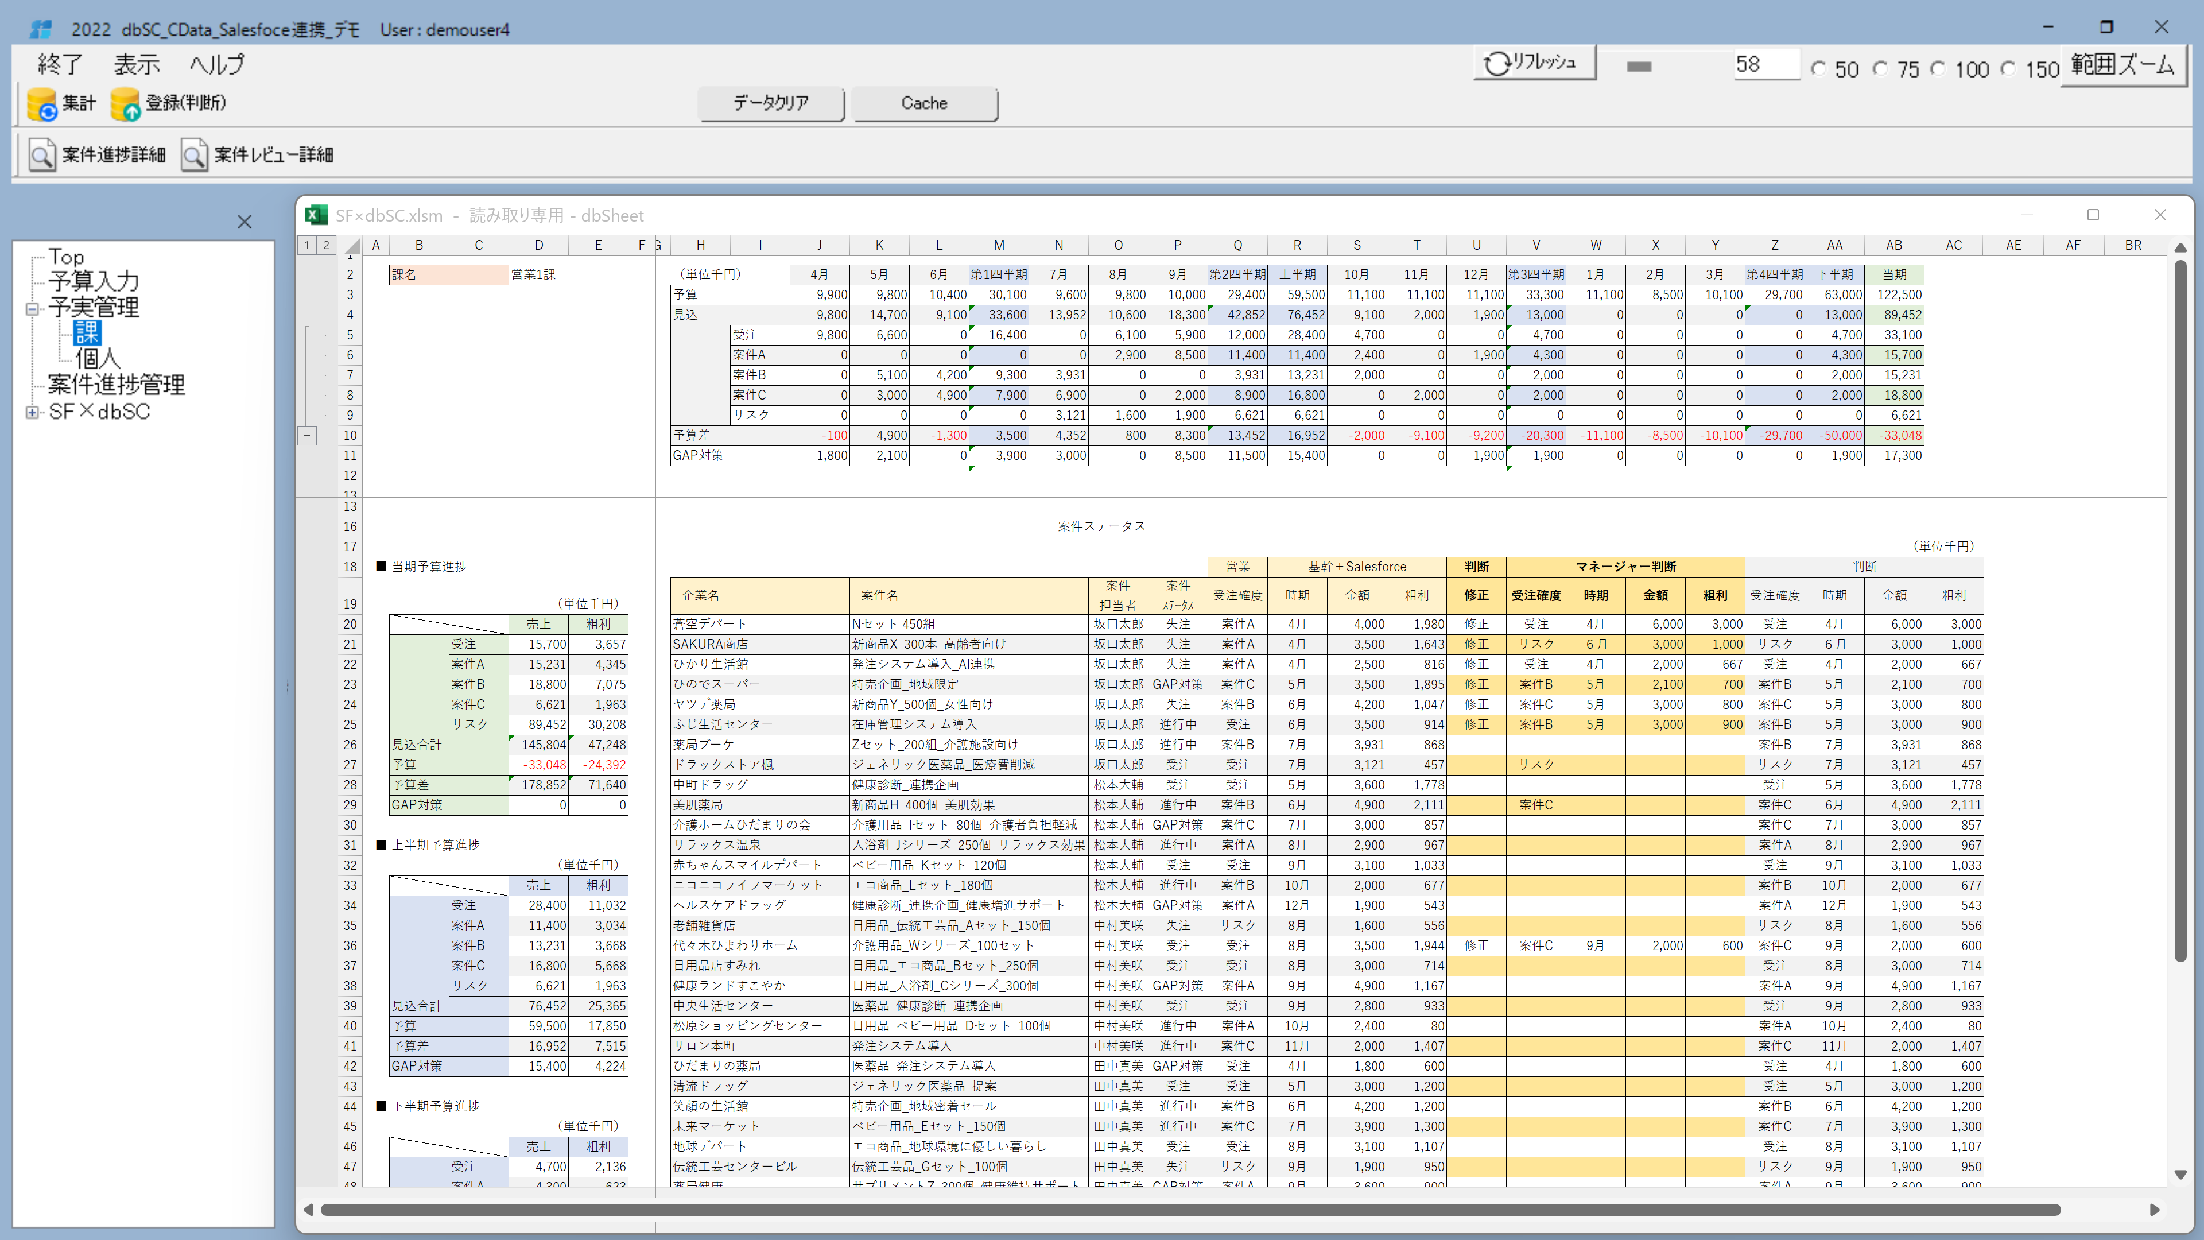2204x1240 pixels.
Task: Click the zoom slider handle
Action: click(1639, 67)
